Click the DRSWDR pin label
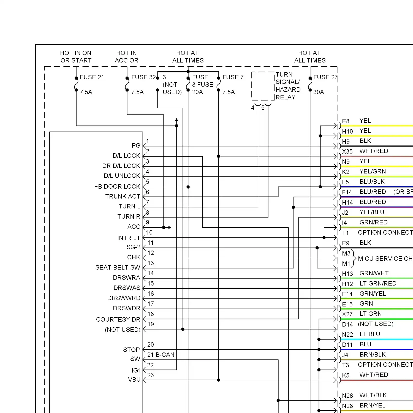Viewport: 413px width, 413px height. pyautogui.click(x=127, y=308)
